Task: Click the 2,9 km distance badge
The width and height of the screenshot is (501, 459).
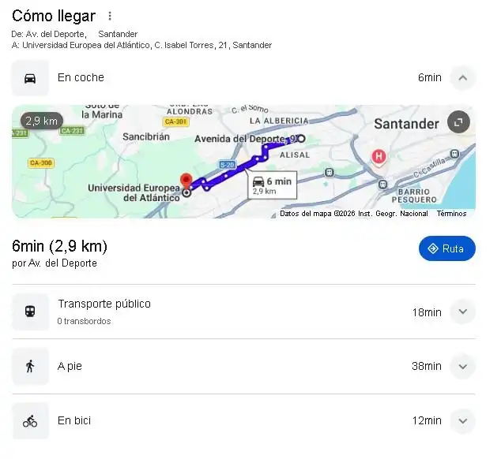Action: (x=42, y=121)
